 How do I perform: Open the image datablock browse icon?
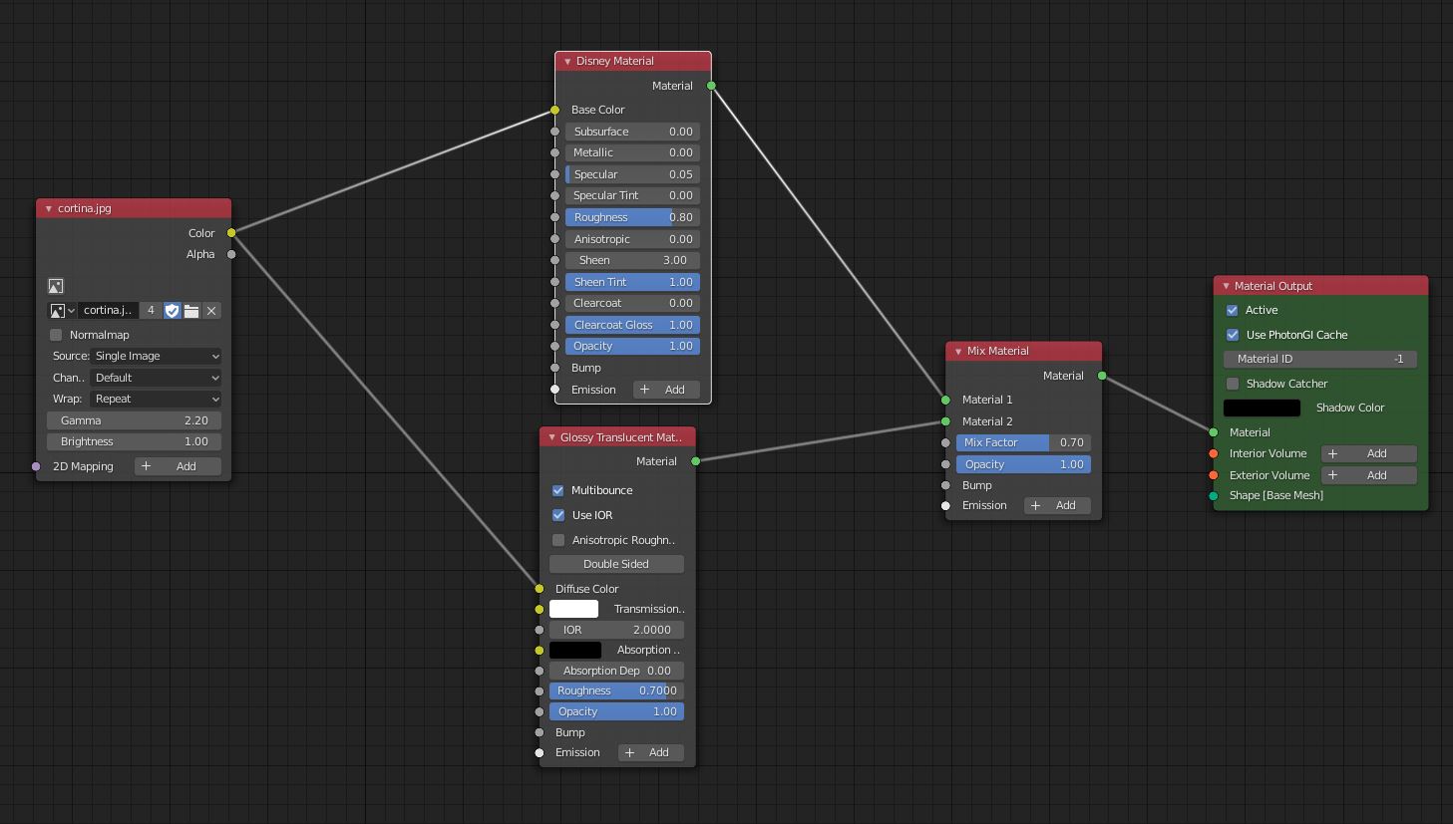point(62,311)
